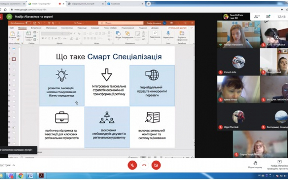Open the Подання ribbon tab
This screenshot has width=288, height=180.
pos(143,28)
